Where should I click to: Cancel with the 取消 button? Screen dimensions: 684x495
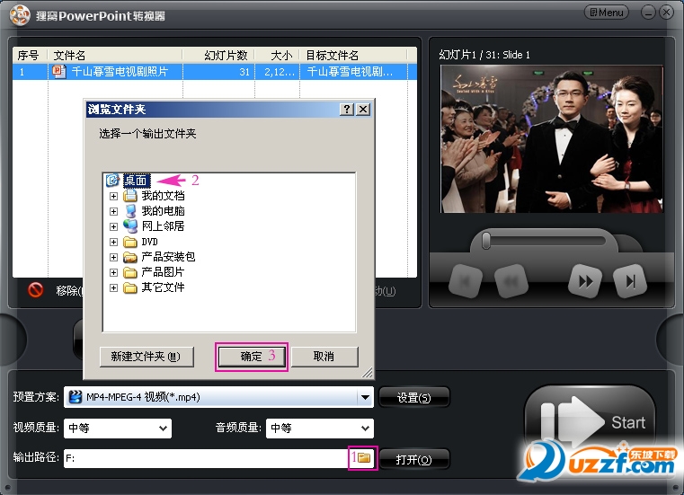pos(324,357)
